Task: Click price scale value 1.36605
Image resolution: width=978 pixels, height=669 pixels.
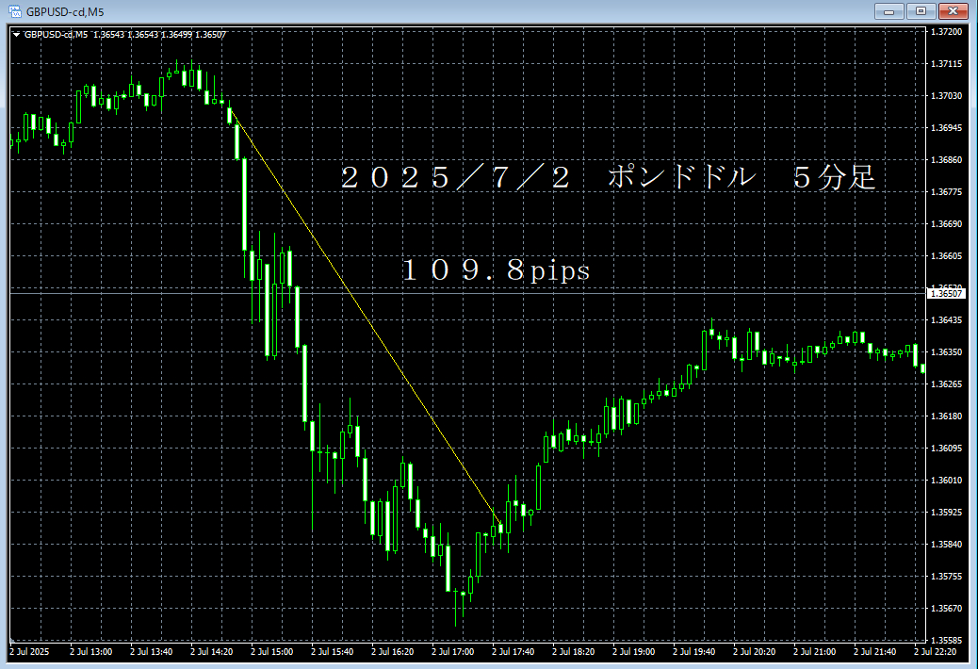Action: pos(946,255)
